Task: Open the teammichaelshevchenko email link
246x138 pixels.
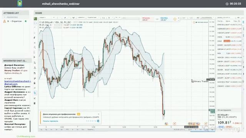Action: tap(18, 83)
